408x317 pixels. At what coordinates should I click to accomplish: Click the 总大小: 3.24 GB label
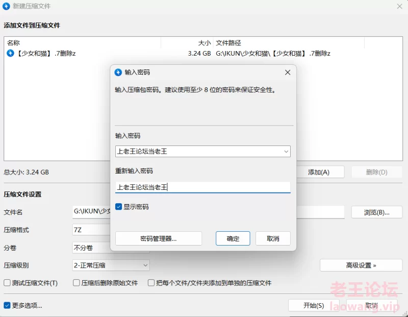click(27, 172)
